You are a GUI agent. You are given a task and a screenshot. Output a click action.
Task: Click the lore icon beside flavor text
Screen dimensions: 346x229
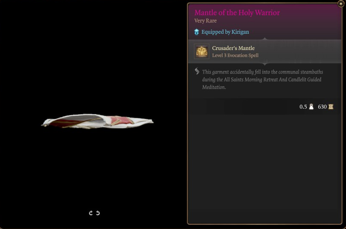[197, 71]
